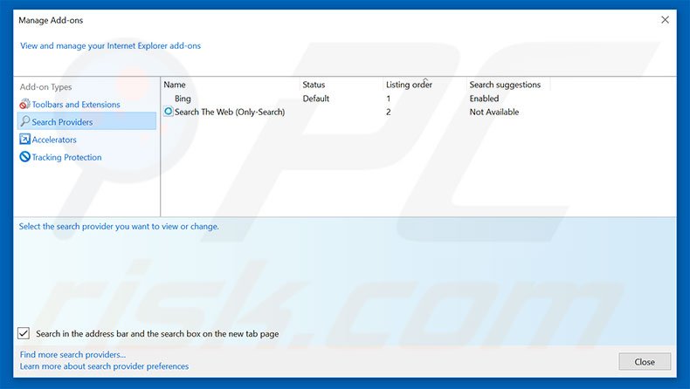Screen dimensions: 690x389
Task: Click 'Search in the address bar' label text
Action: point(157,334)
